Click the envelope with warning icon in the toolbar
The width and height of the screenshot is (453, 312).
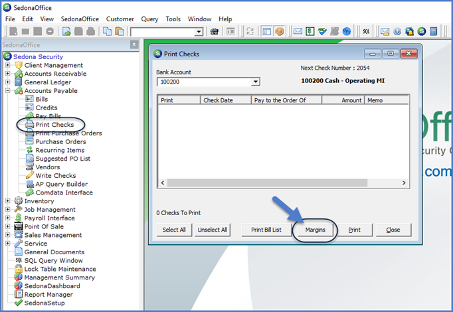coord(385,31)
